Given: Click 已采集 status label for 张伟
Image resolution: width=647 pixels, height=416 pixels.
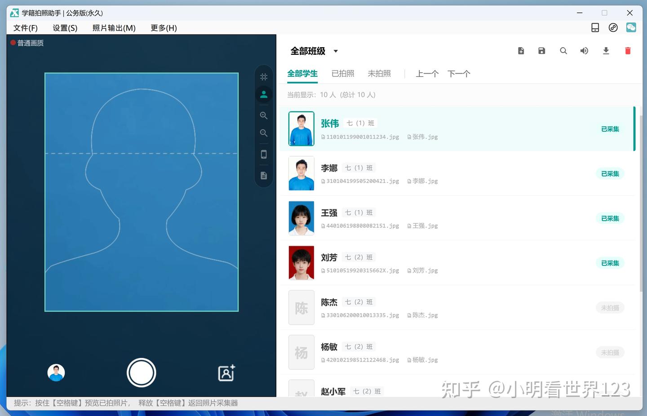Looking at the screenshot, I should (610, 129).
